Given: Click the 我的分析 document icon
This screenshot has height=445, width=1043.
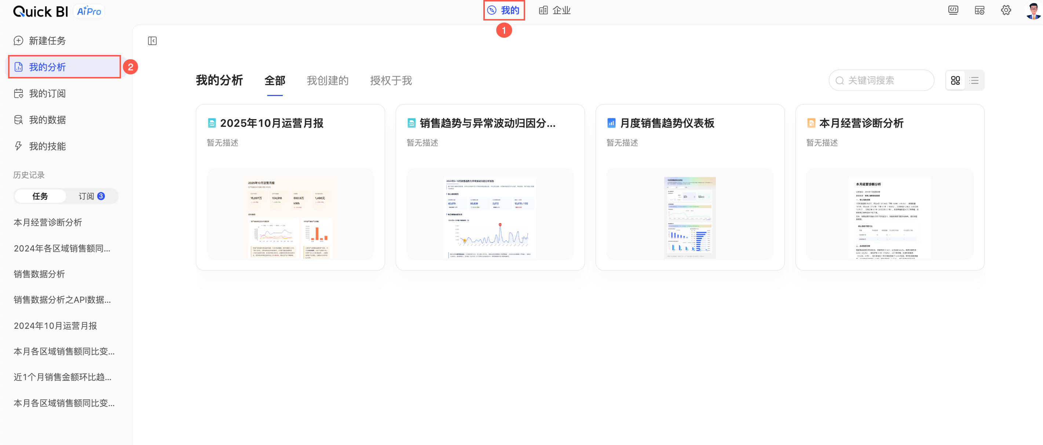Looking at the screenshot, I should point(19,67).
